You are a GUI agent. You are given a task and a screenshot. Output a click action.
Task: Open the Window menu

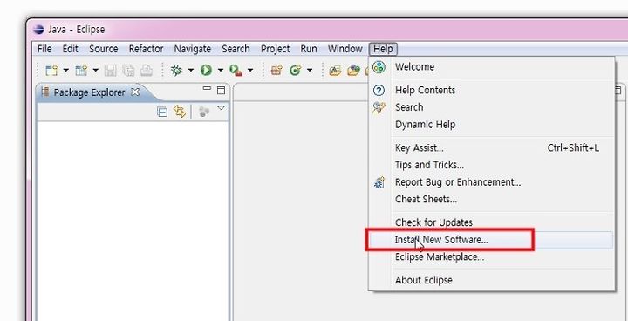[345, 49]
